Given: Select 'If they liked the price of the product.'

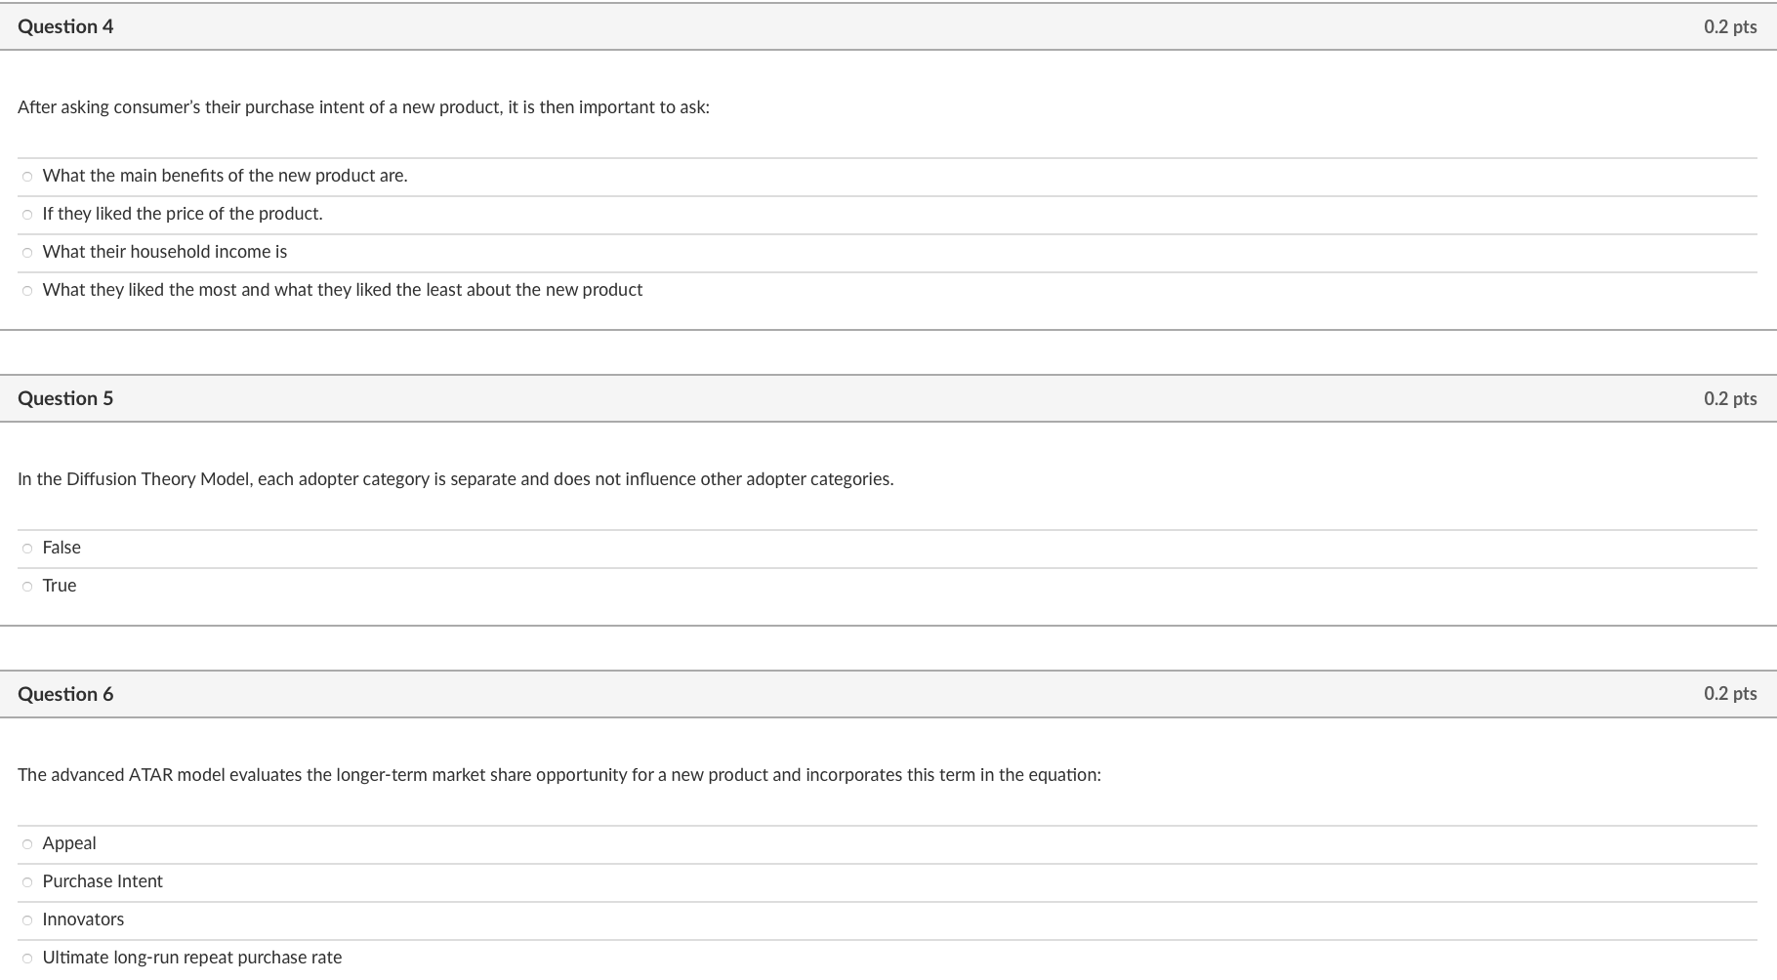Looking at the screenshot, I should [x=27, y=214].
